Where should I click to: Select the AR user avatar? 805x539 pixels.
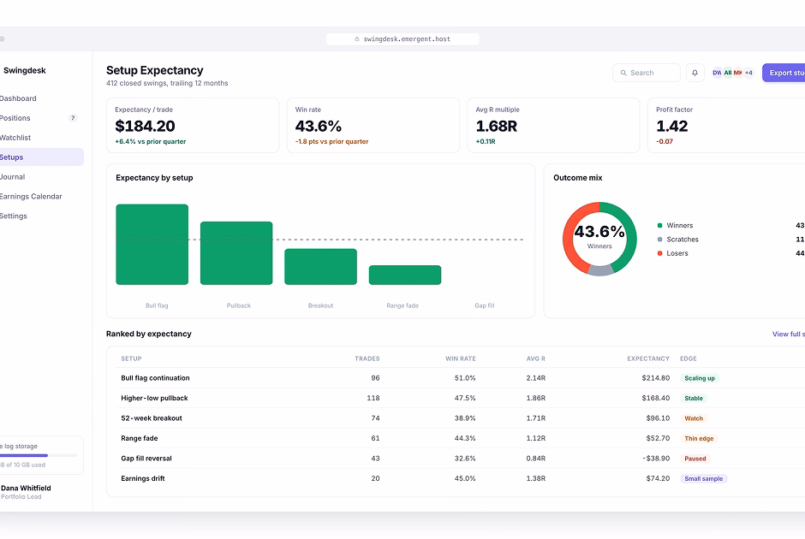click(x=727, y=73)
